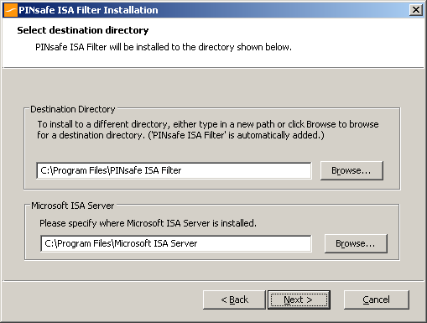Proceed with the Next > button

[299, 300]
